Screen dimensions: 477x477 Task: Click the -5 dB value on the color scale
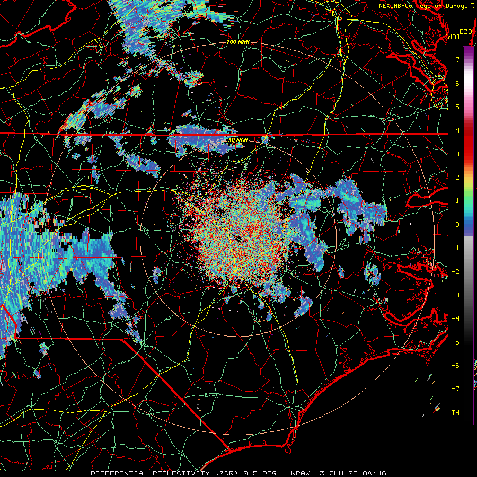coord(455,342)
